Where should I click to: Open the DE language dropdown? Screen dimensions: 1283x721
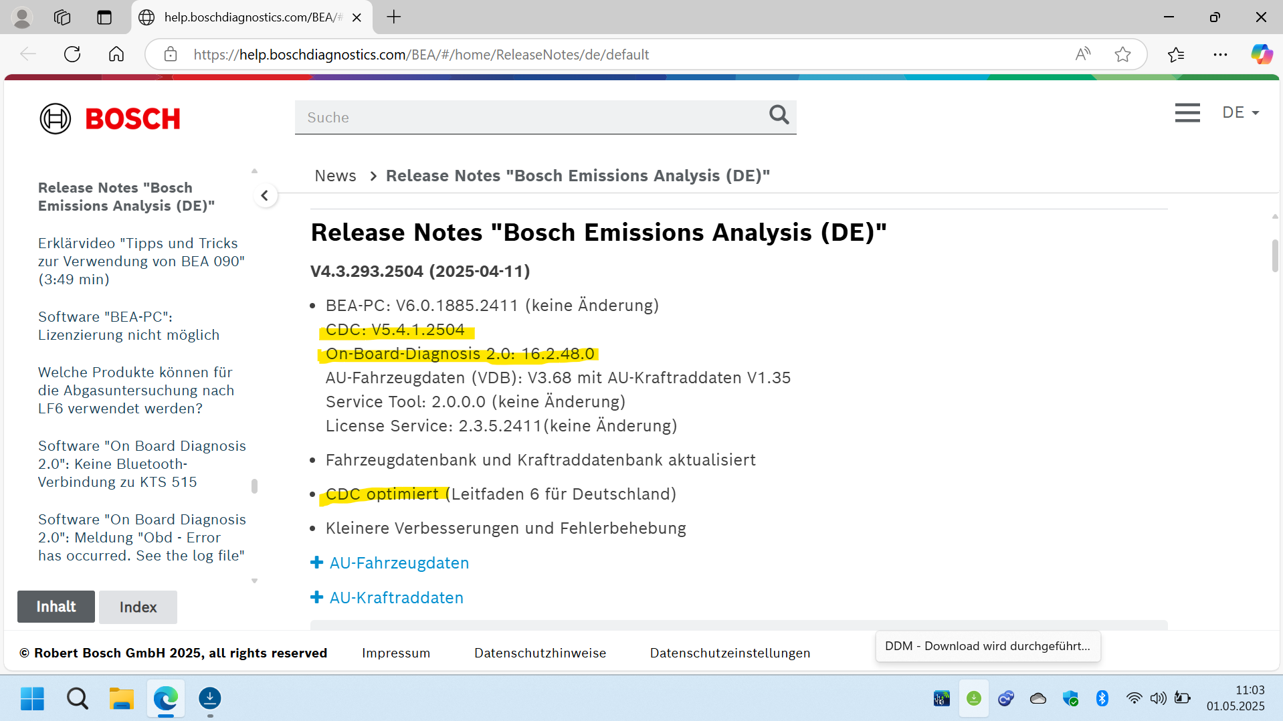[x=1240, y=112]
